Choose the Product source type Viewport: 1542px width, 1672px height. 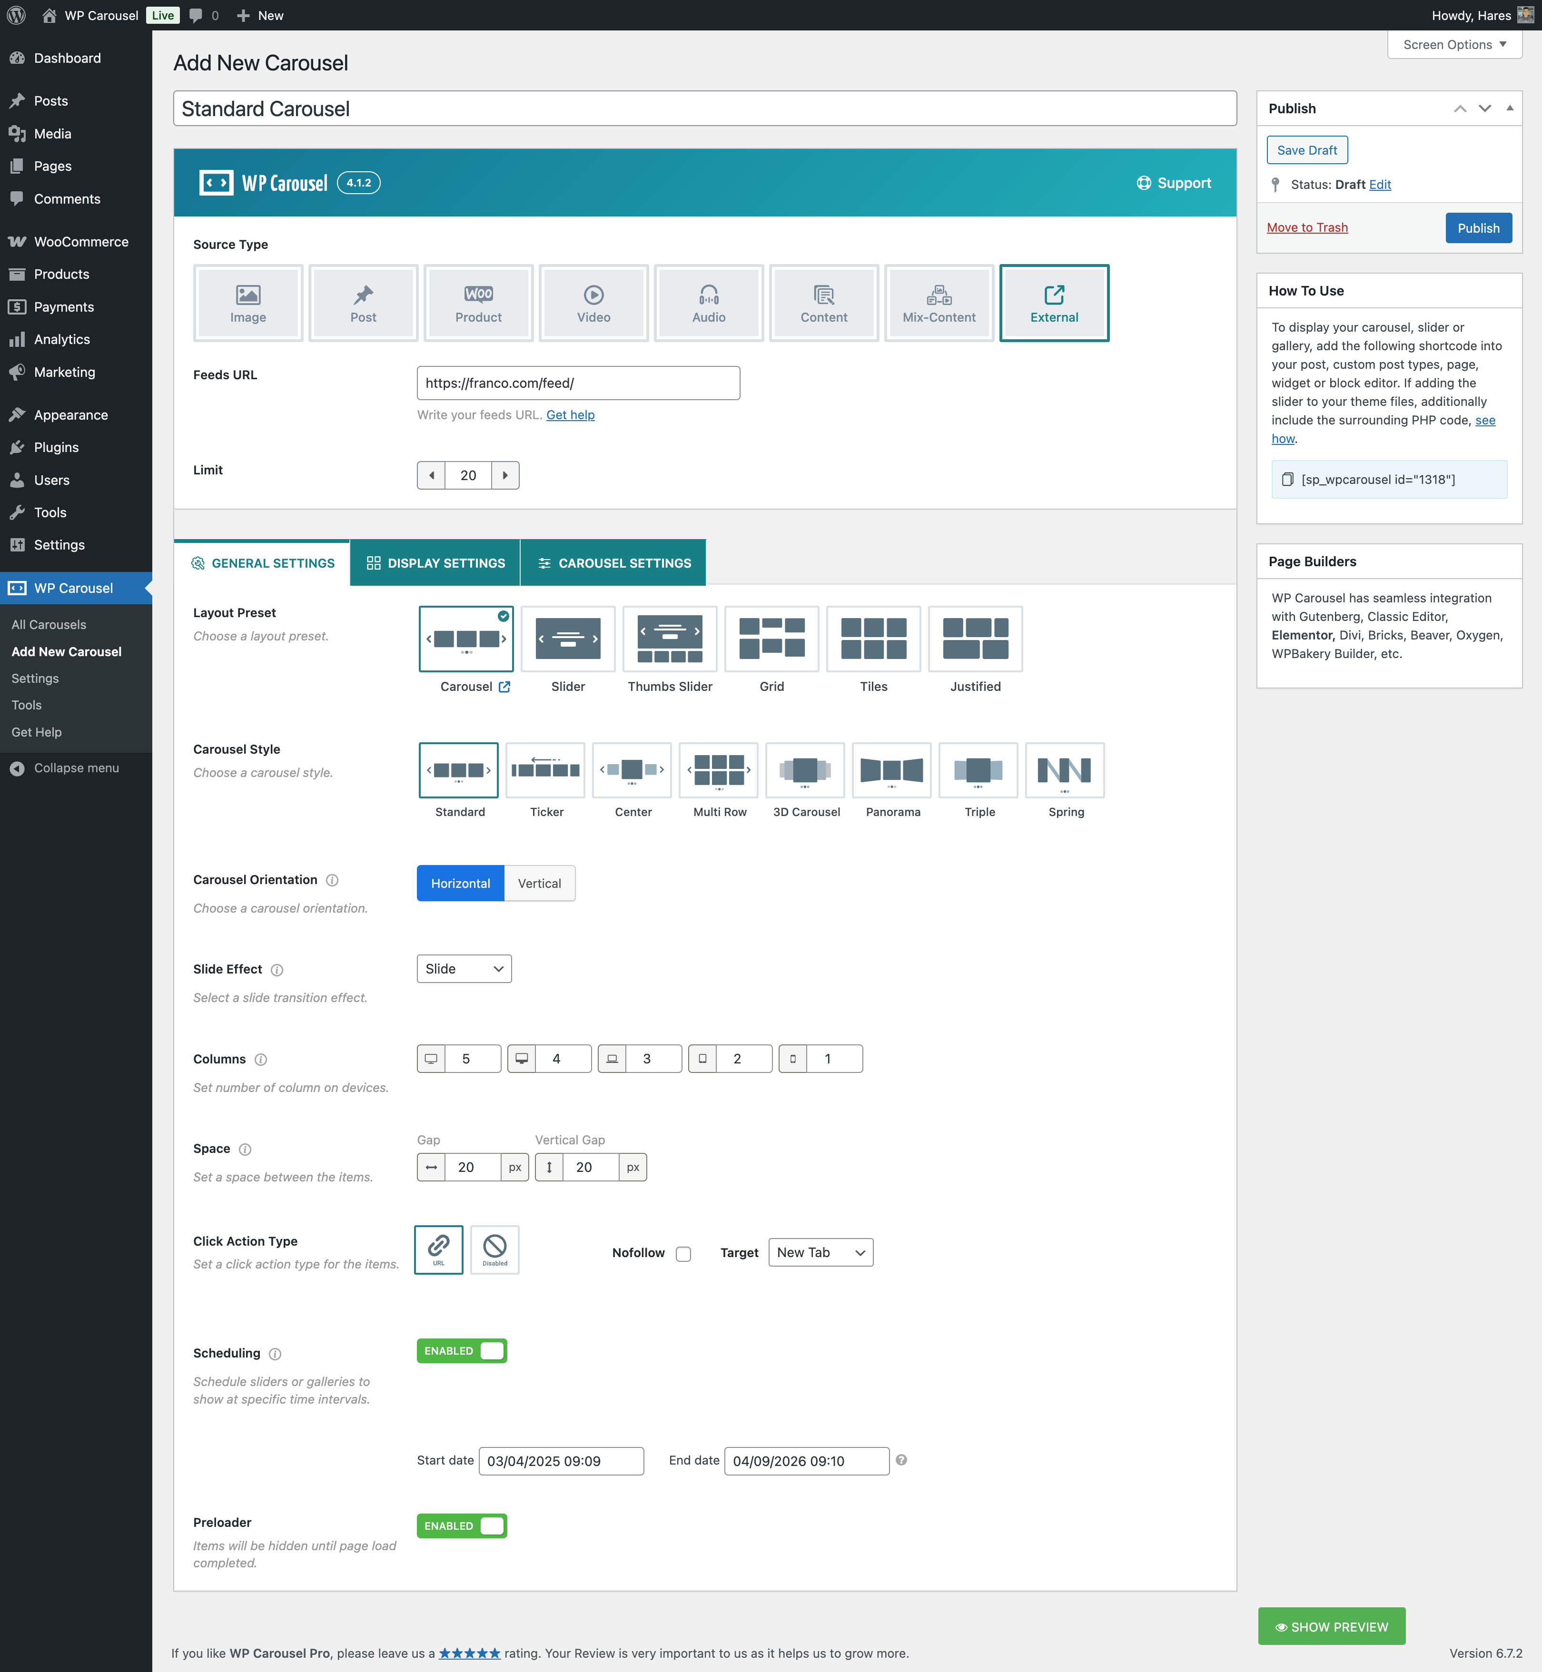tap(478, 303)
